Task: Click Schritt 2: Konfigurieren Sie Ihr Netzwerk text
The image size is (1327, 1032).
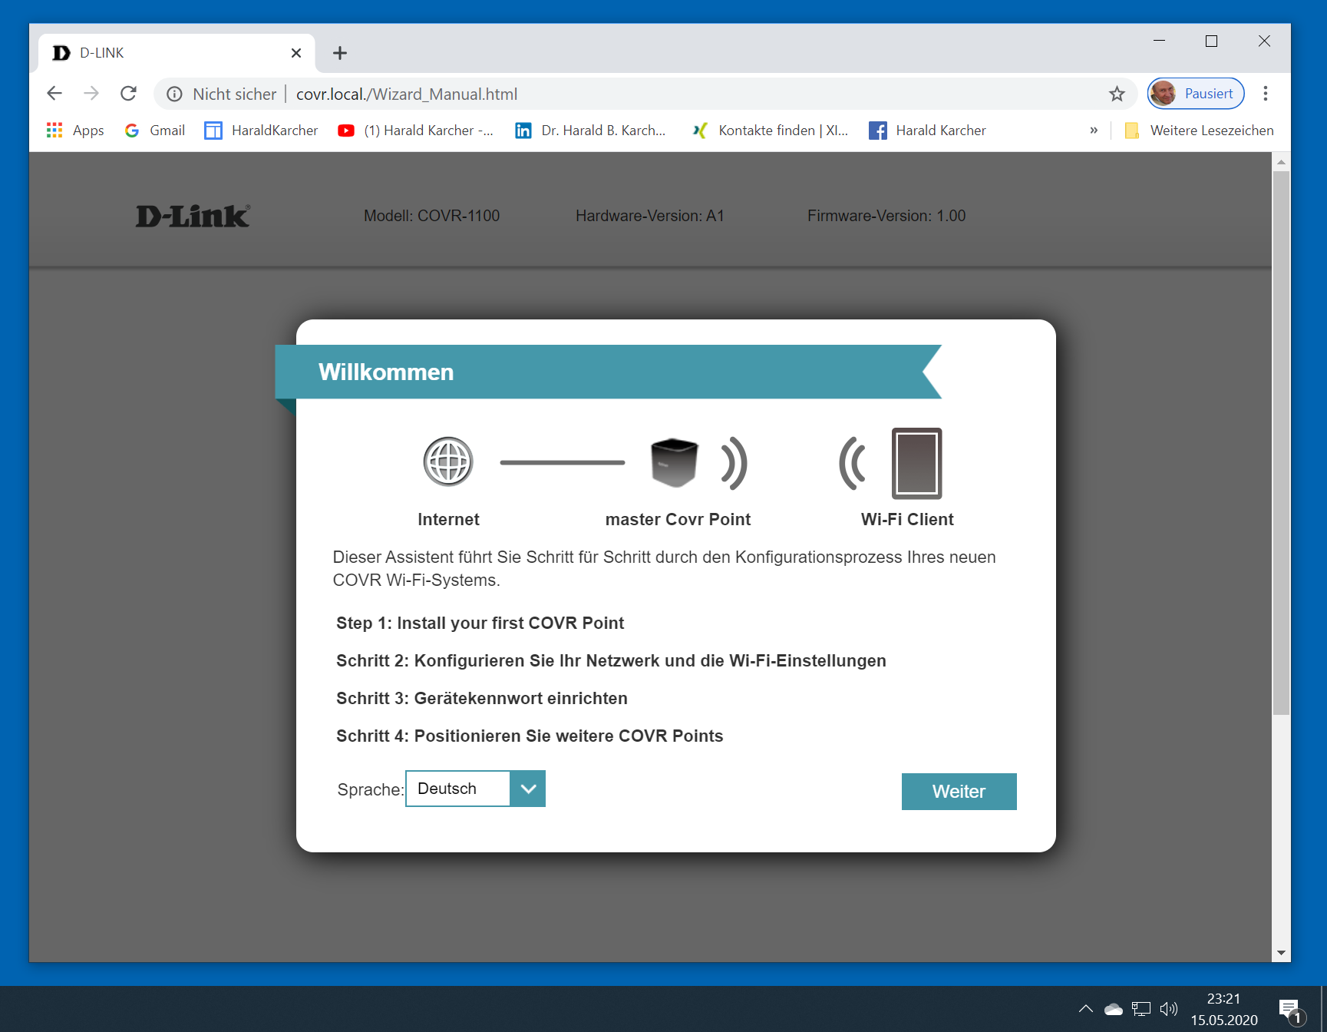Action: (x=611, y=660)
